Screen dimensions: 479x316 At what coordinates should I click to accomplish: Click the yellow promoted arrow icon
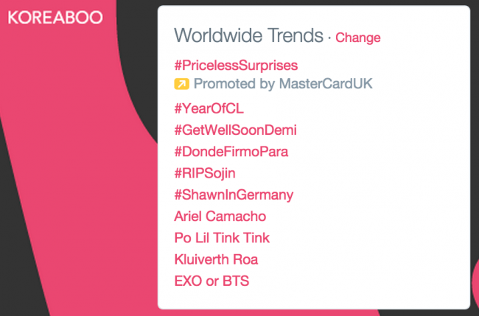[182, 84]
